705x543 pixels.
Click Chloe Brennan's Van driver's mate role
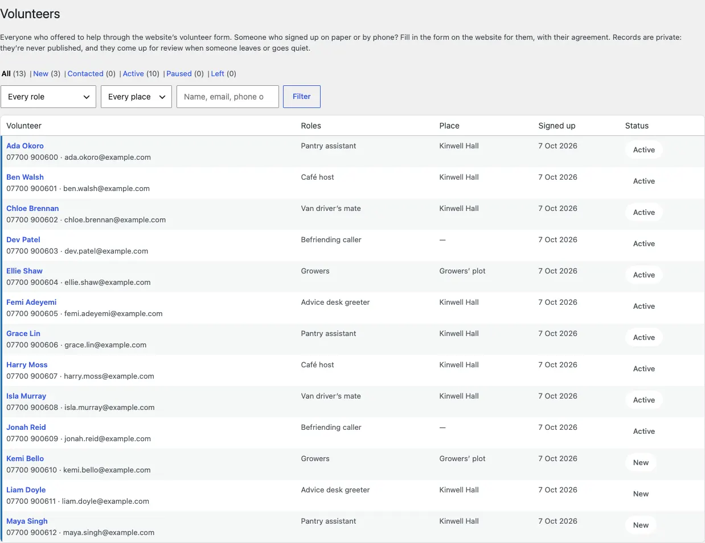tap(331, 208)
